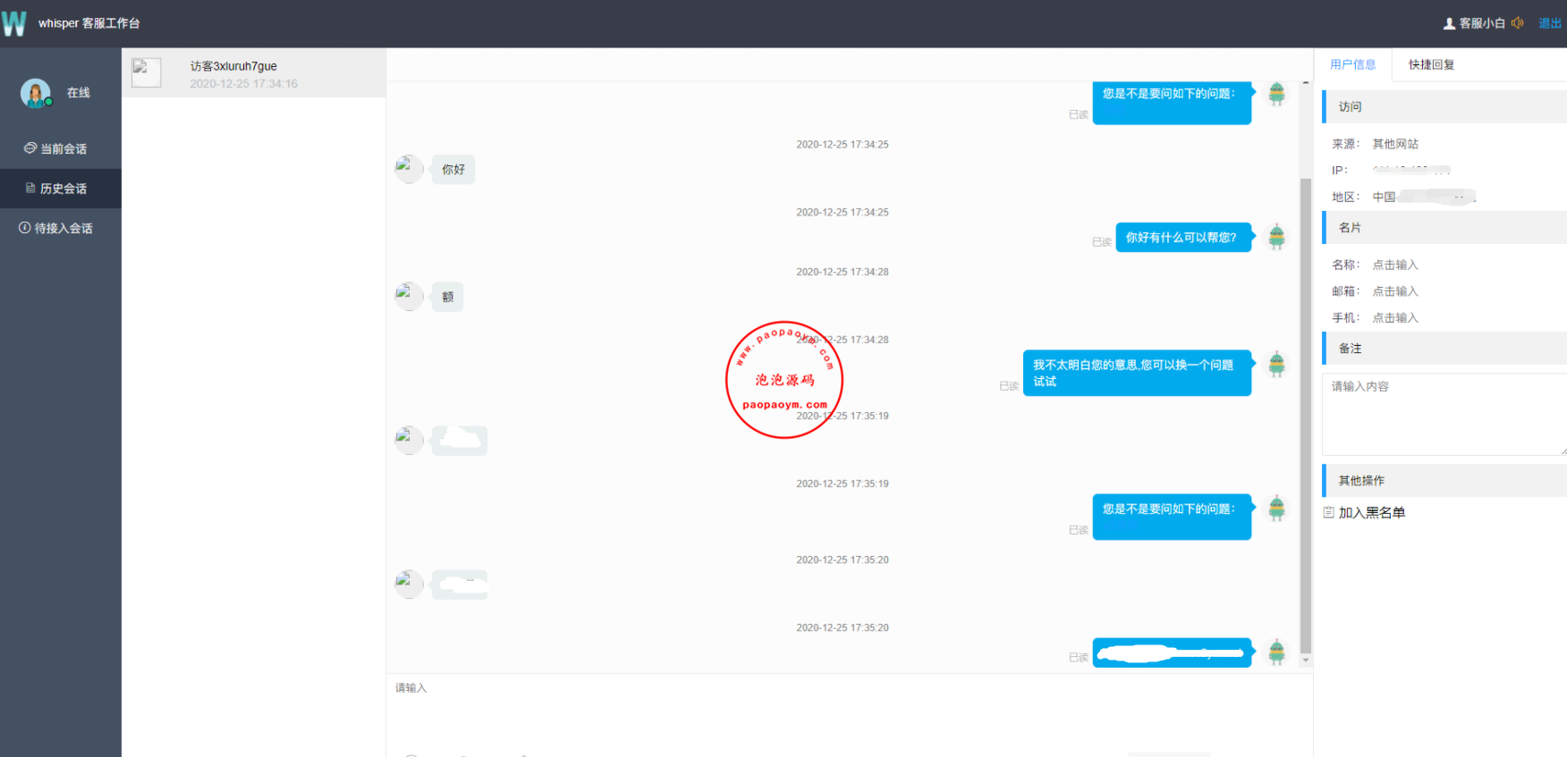This screenshot has height=757, width=1567.
Task: Click the agent avatar in sidebar
Action: (36, 93)
